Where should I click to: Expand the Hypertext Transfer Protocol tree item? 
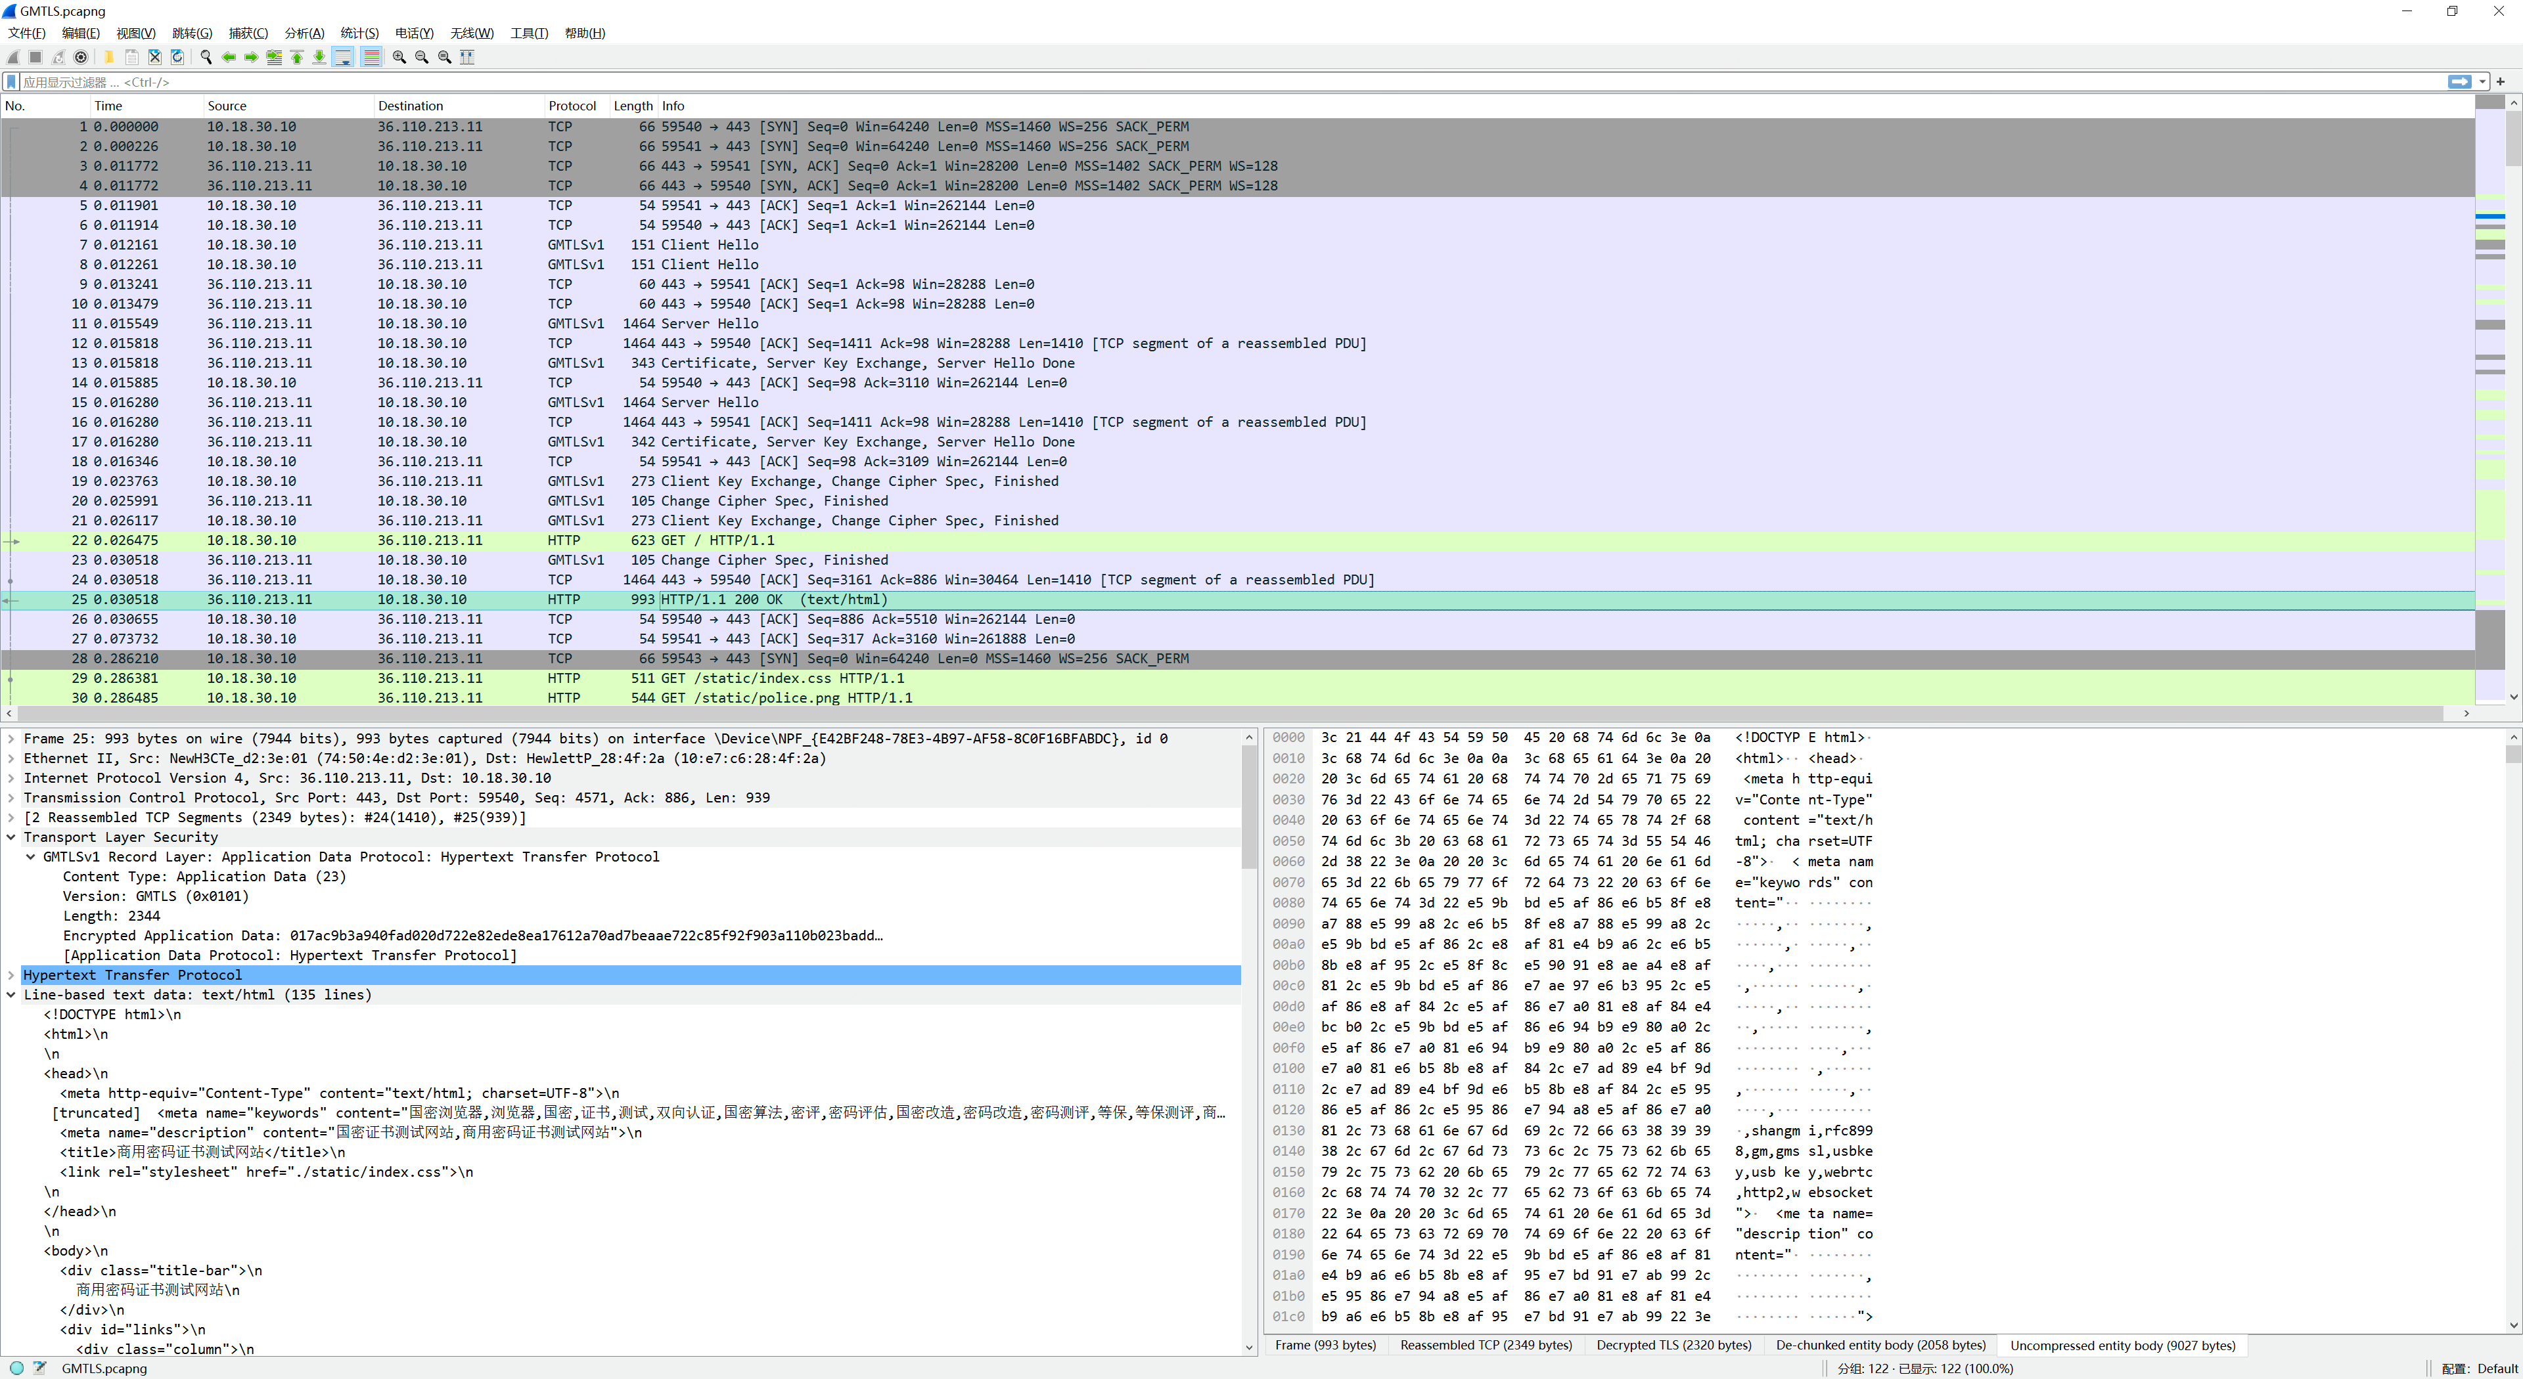[x=11, y=974]
